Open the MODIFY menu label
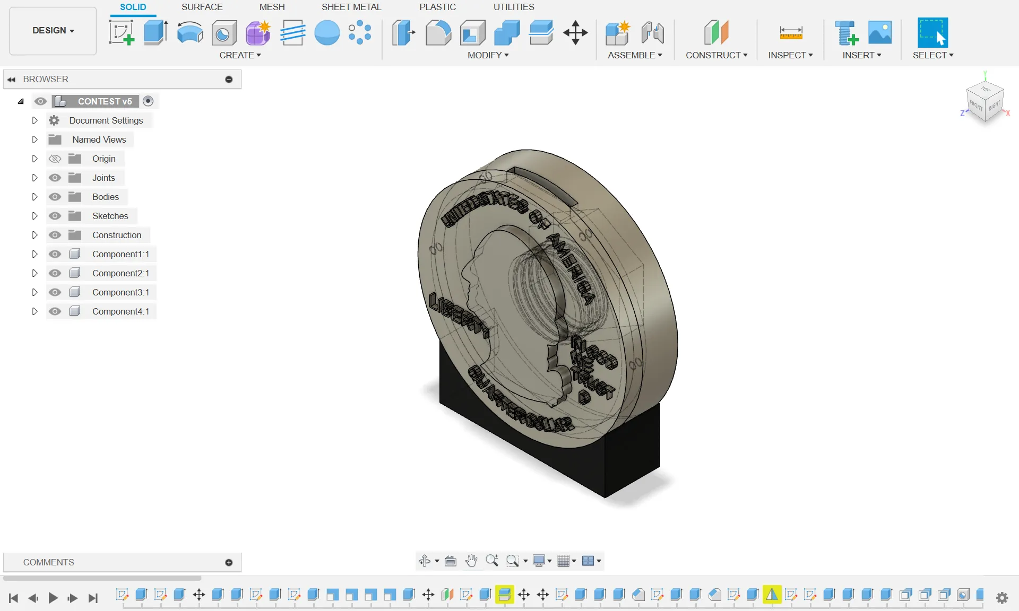The image size is (1019, 611). 488,55
